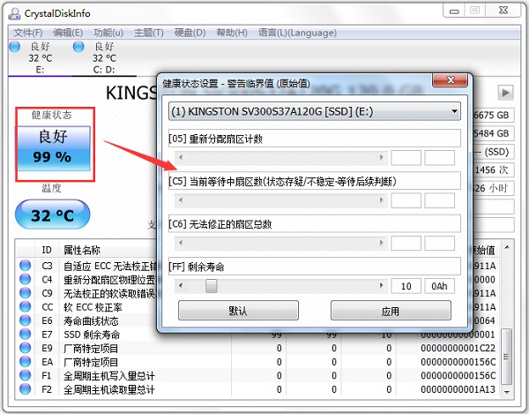
Task: Click the 应用 button
Action: point(391,311)
